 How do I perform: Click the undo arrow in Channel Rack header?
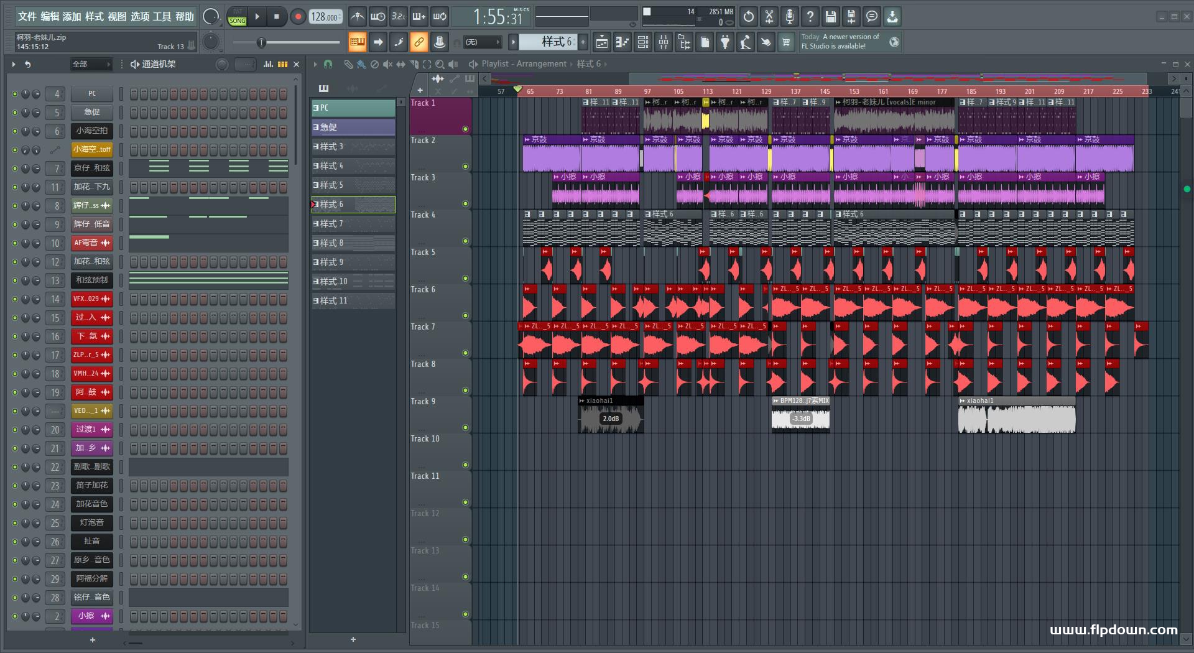(x=27, y=64)
